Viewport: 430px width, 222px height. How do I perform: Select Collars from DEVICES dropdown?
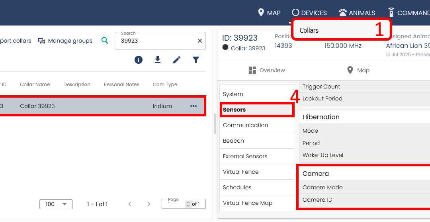(x=309, y=30)
